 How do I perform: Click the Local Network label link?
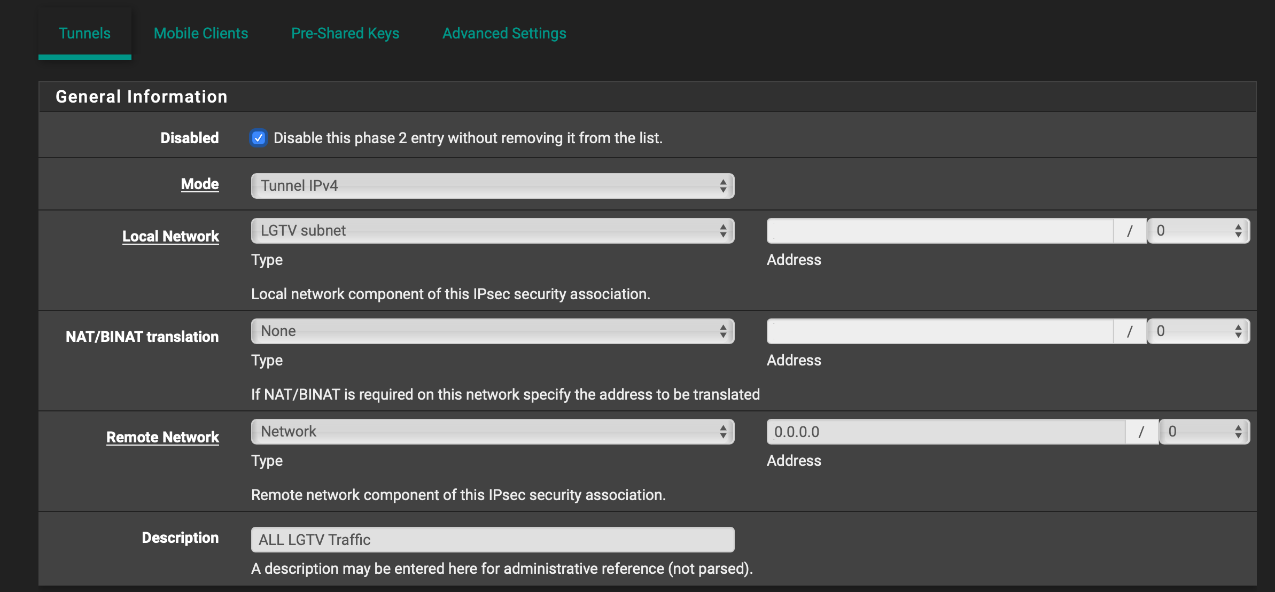point(170,236)
